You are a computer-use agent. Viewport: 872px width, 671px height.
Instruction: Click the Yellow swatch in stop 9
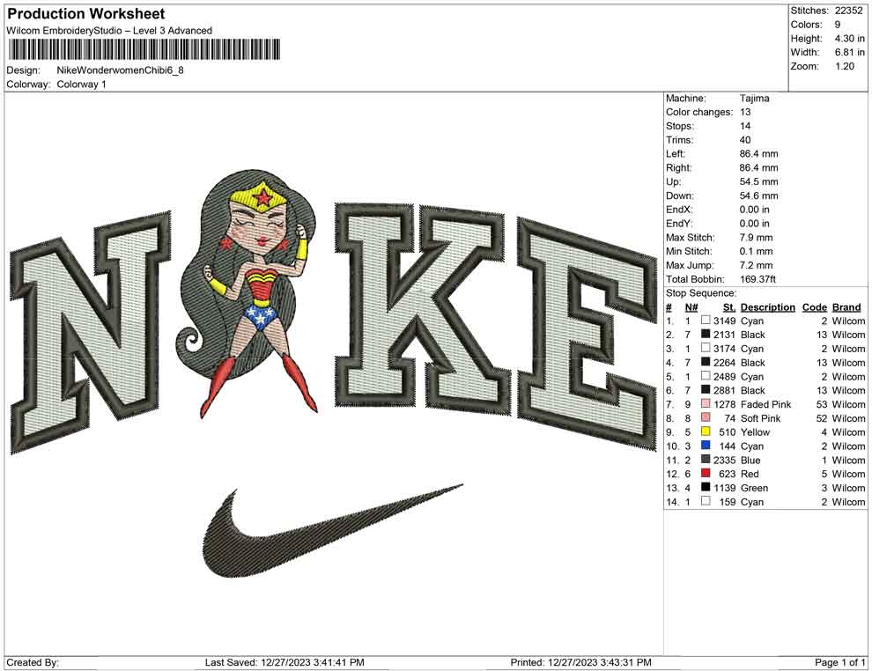(706, 431)
